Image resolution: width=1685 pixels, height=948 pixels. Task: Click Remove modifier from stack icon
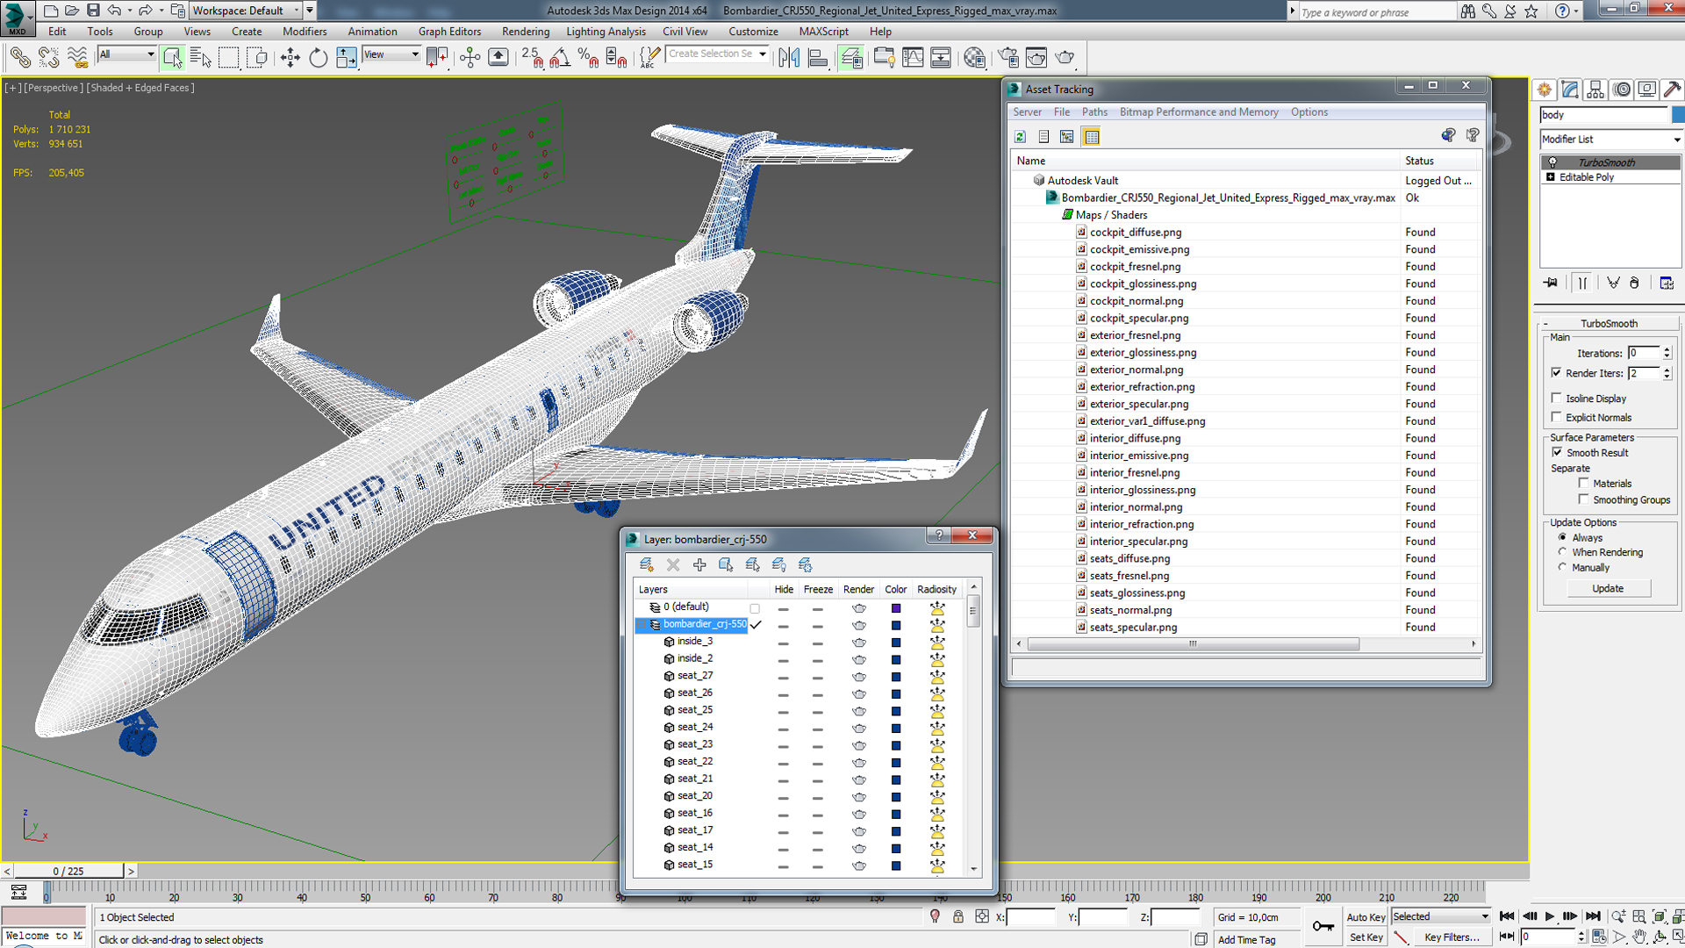tap(1634, 283)
